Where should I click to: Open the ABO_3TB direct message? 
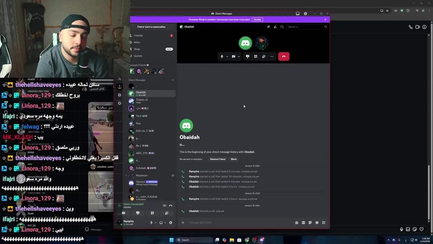click(152, 153)
